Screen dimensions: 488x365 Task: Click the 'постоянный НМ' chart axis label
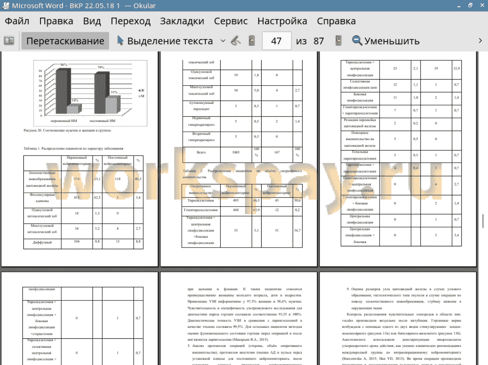(x=102, y=121)
